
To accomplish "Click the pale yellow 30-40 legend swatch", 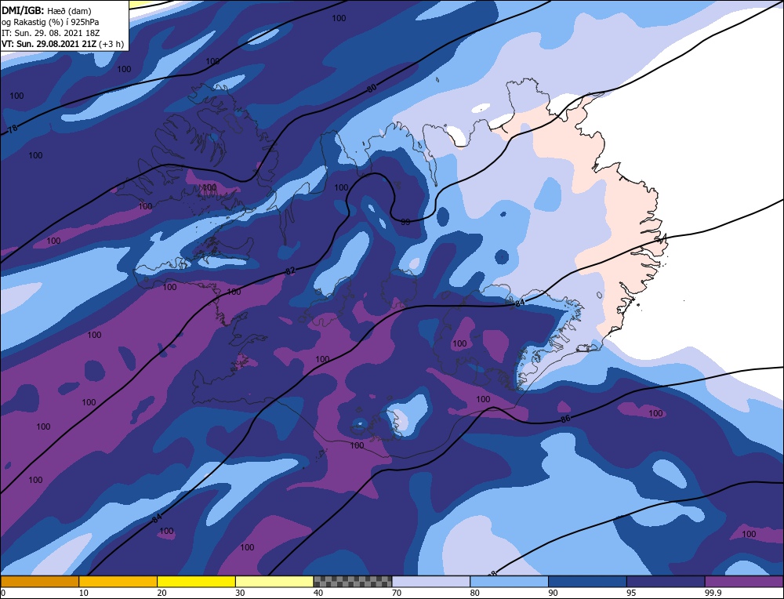I will (x=274, y=581).
